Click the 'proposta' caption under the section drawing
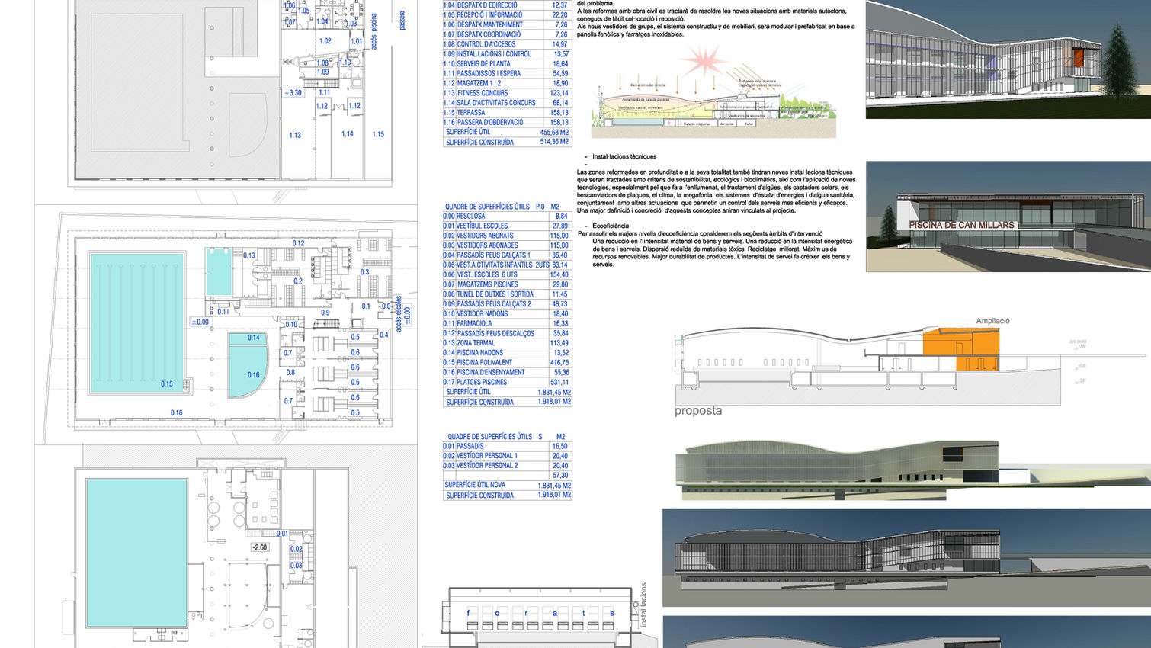Image resolution: width=1151 pixels, height=648 pixels. coord(697,411)
